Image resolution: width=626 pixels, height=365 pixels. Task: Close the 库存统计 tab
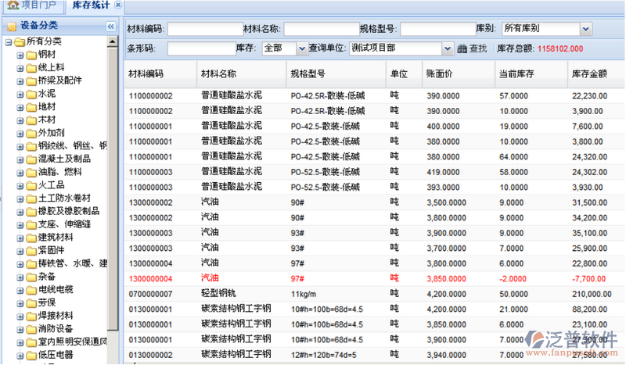[118, 5]
